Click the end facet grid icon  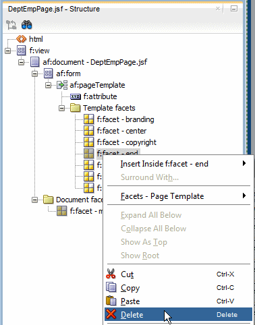[x=89, y=154]
